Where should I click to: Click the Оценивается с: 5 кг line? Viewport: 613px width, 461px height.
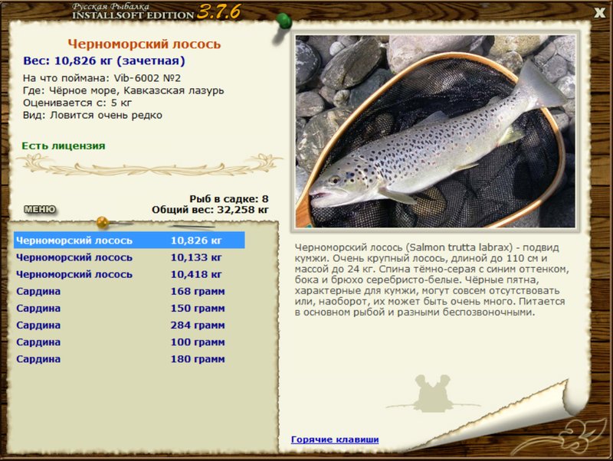pyautogui.click(x=77, y=103)
